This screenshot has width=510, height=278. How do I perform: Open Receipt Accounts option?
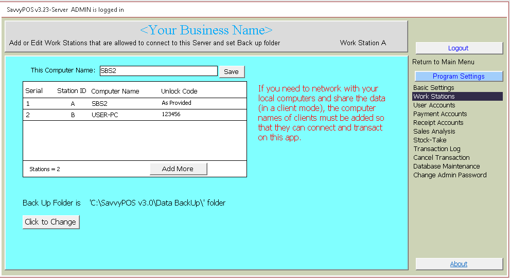[438, 123]
